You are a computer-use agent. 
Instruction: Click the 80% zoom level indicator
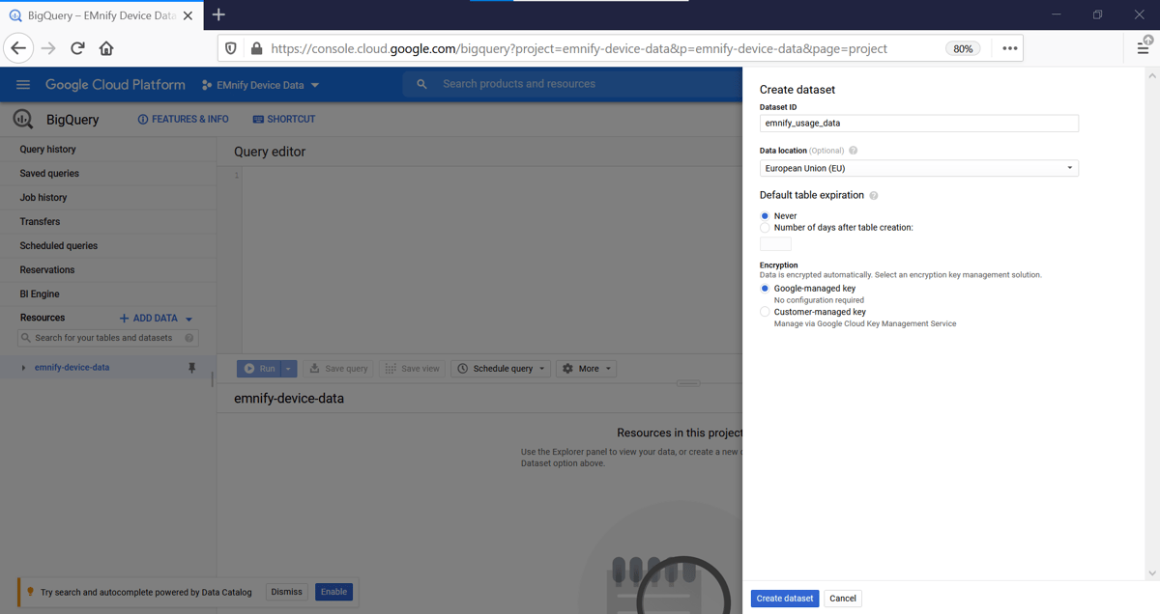[x=963, y=48]
